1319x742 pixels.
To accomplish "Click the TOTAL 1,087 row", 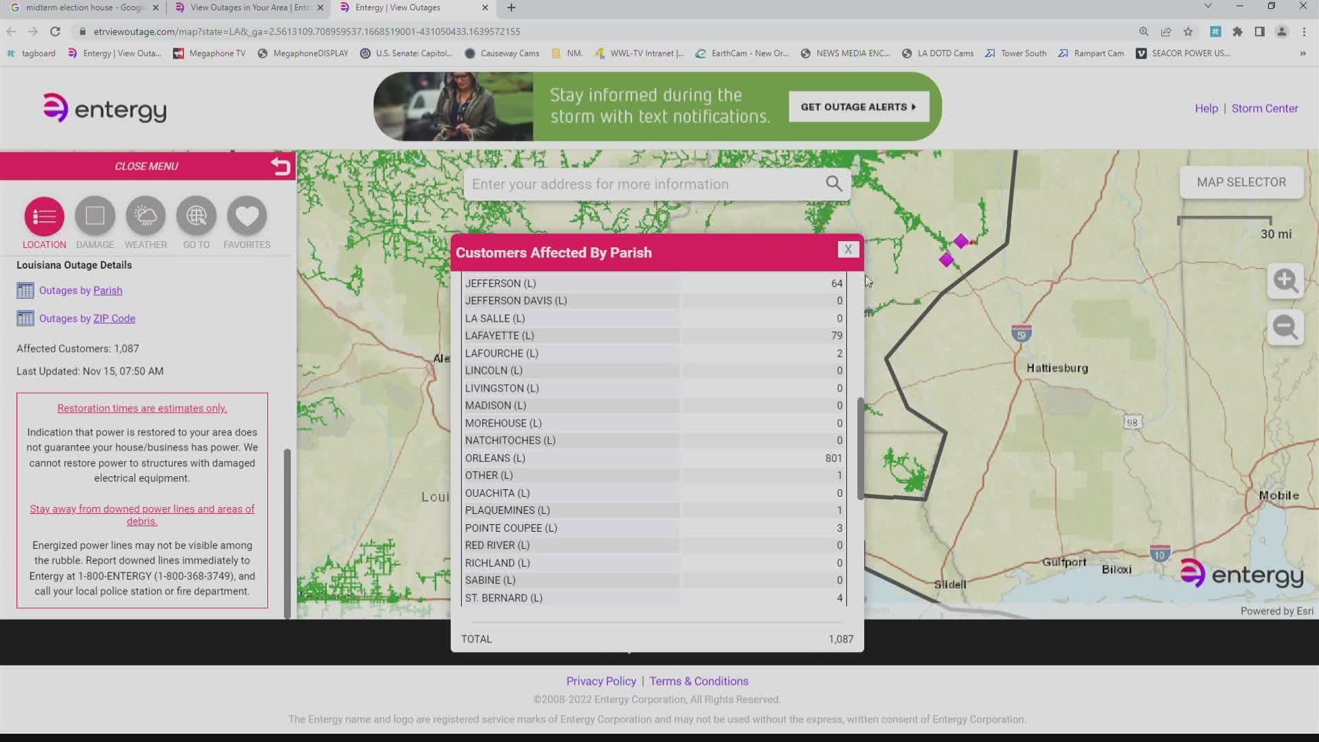I will [657, 639].
